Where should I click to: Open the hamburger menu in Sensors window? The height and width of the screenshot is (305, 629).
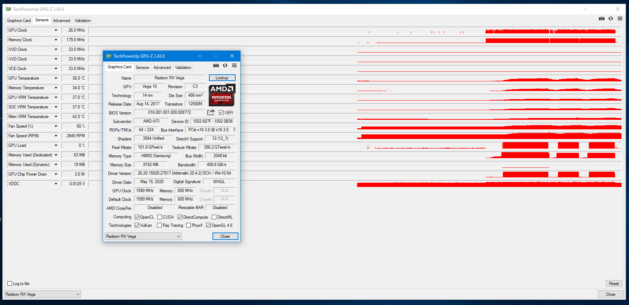click(x=620, y=18)
